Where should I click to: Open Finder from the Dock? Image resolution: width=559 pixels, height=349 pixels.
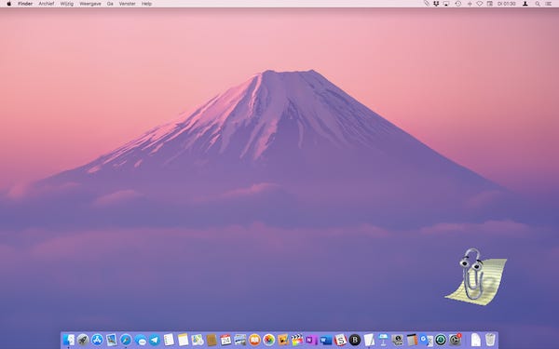(68, 340)
